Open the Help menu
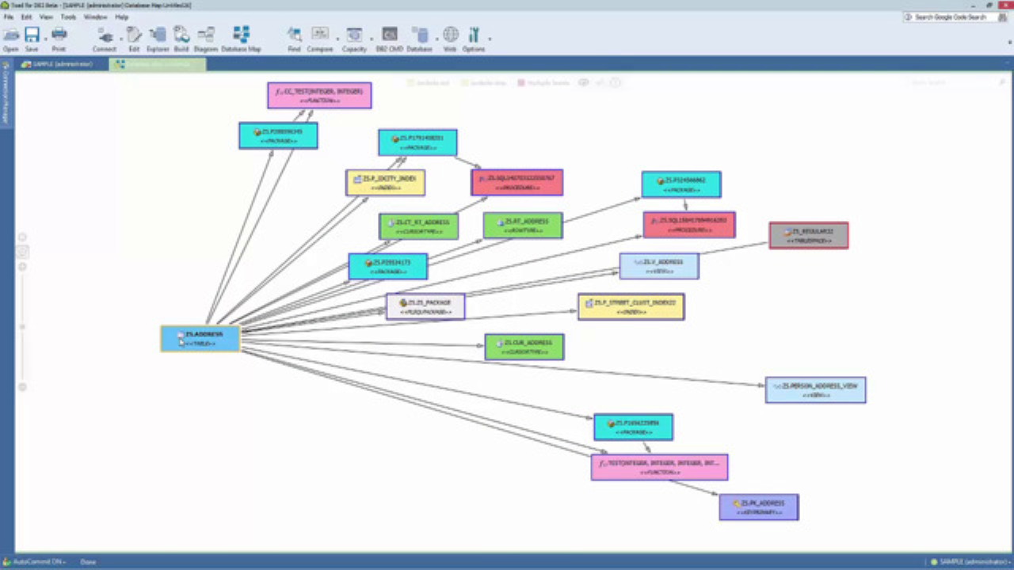This screenshot has height=570, width=1014. [121, 17]
